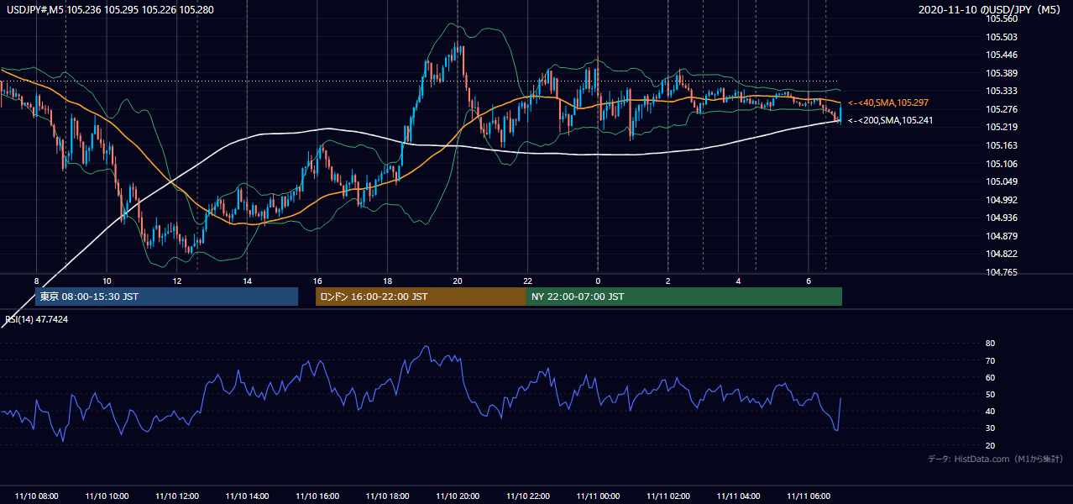Click the RSI(14) 47.7424 indicator label

point(37,319)
